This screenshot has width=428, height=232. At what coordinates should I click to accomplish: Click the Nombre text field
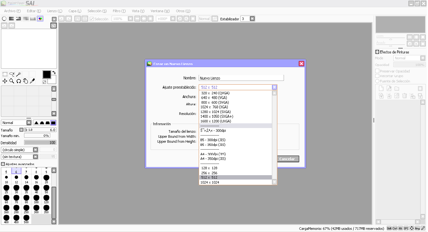coord(241,78)
